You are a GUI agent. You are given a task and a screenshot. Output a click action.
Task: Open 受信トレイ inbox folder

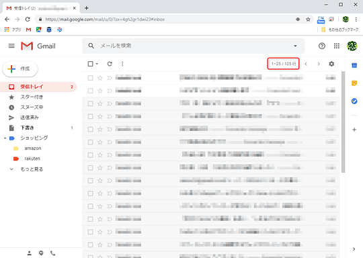pyautogui.click(x=38, y=87)
